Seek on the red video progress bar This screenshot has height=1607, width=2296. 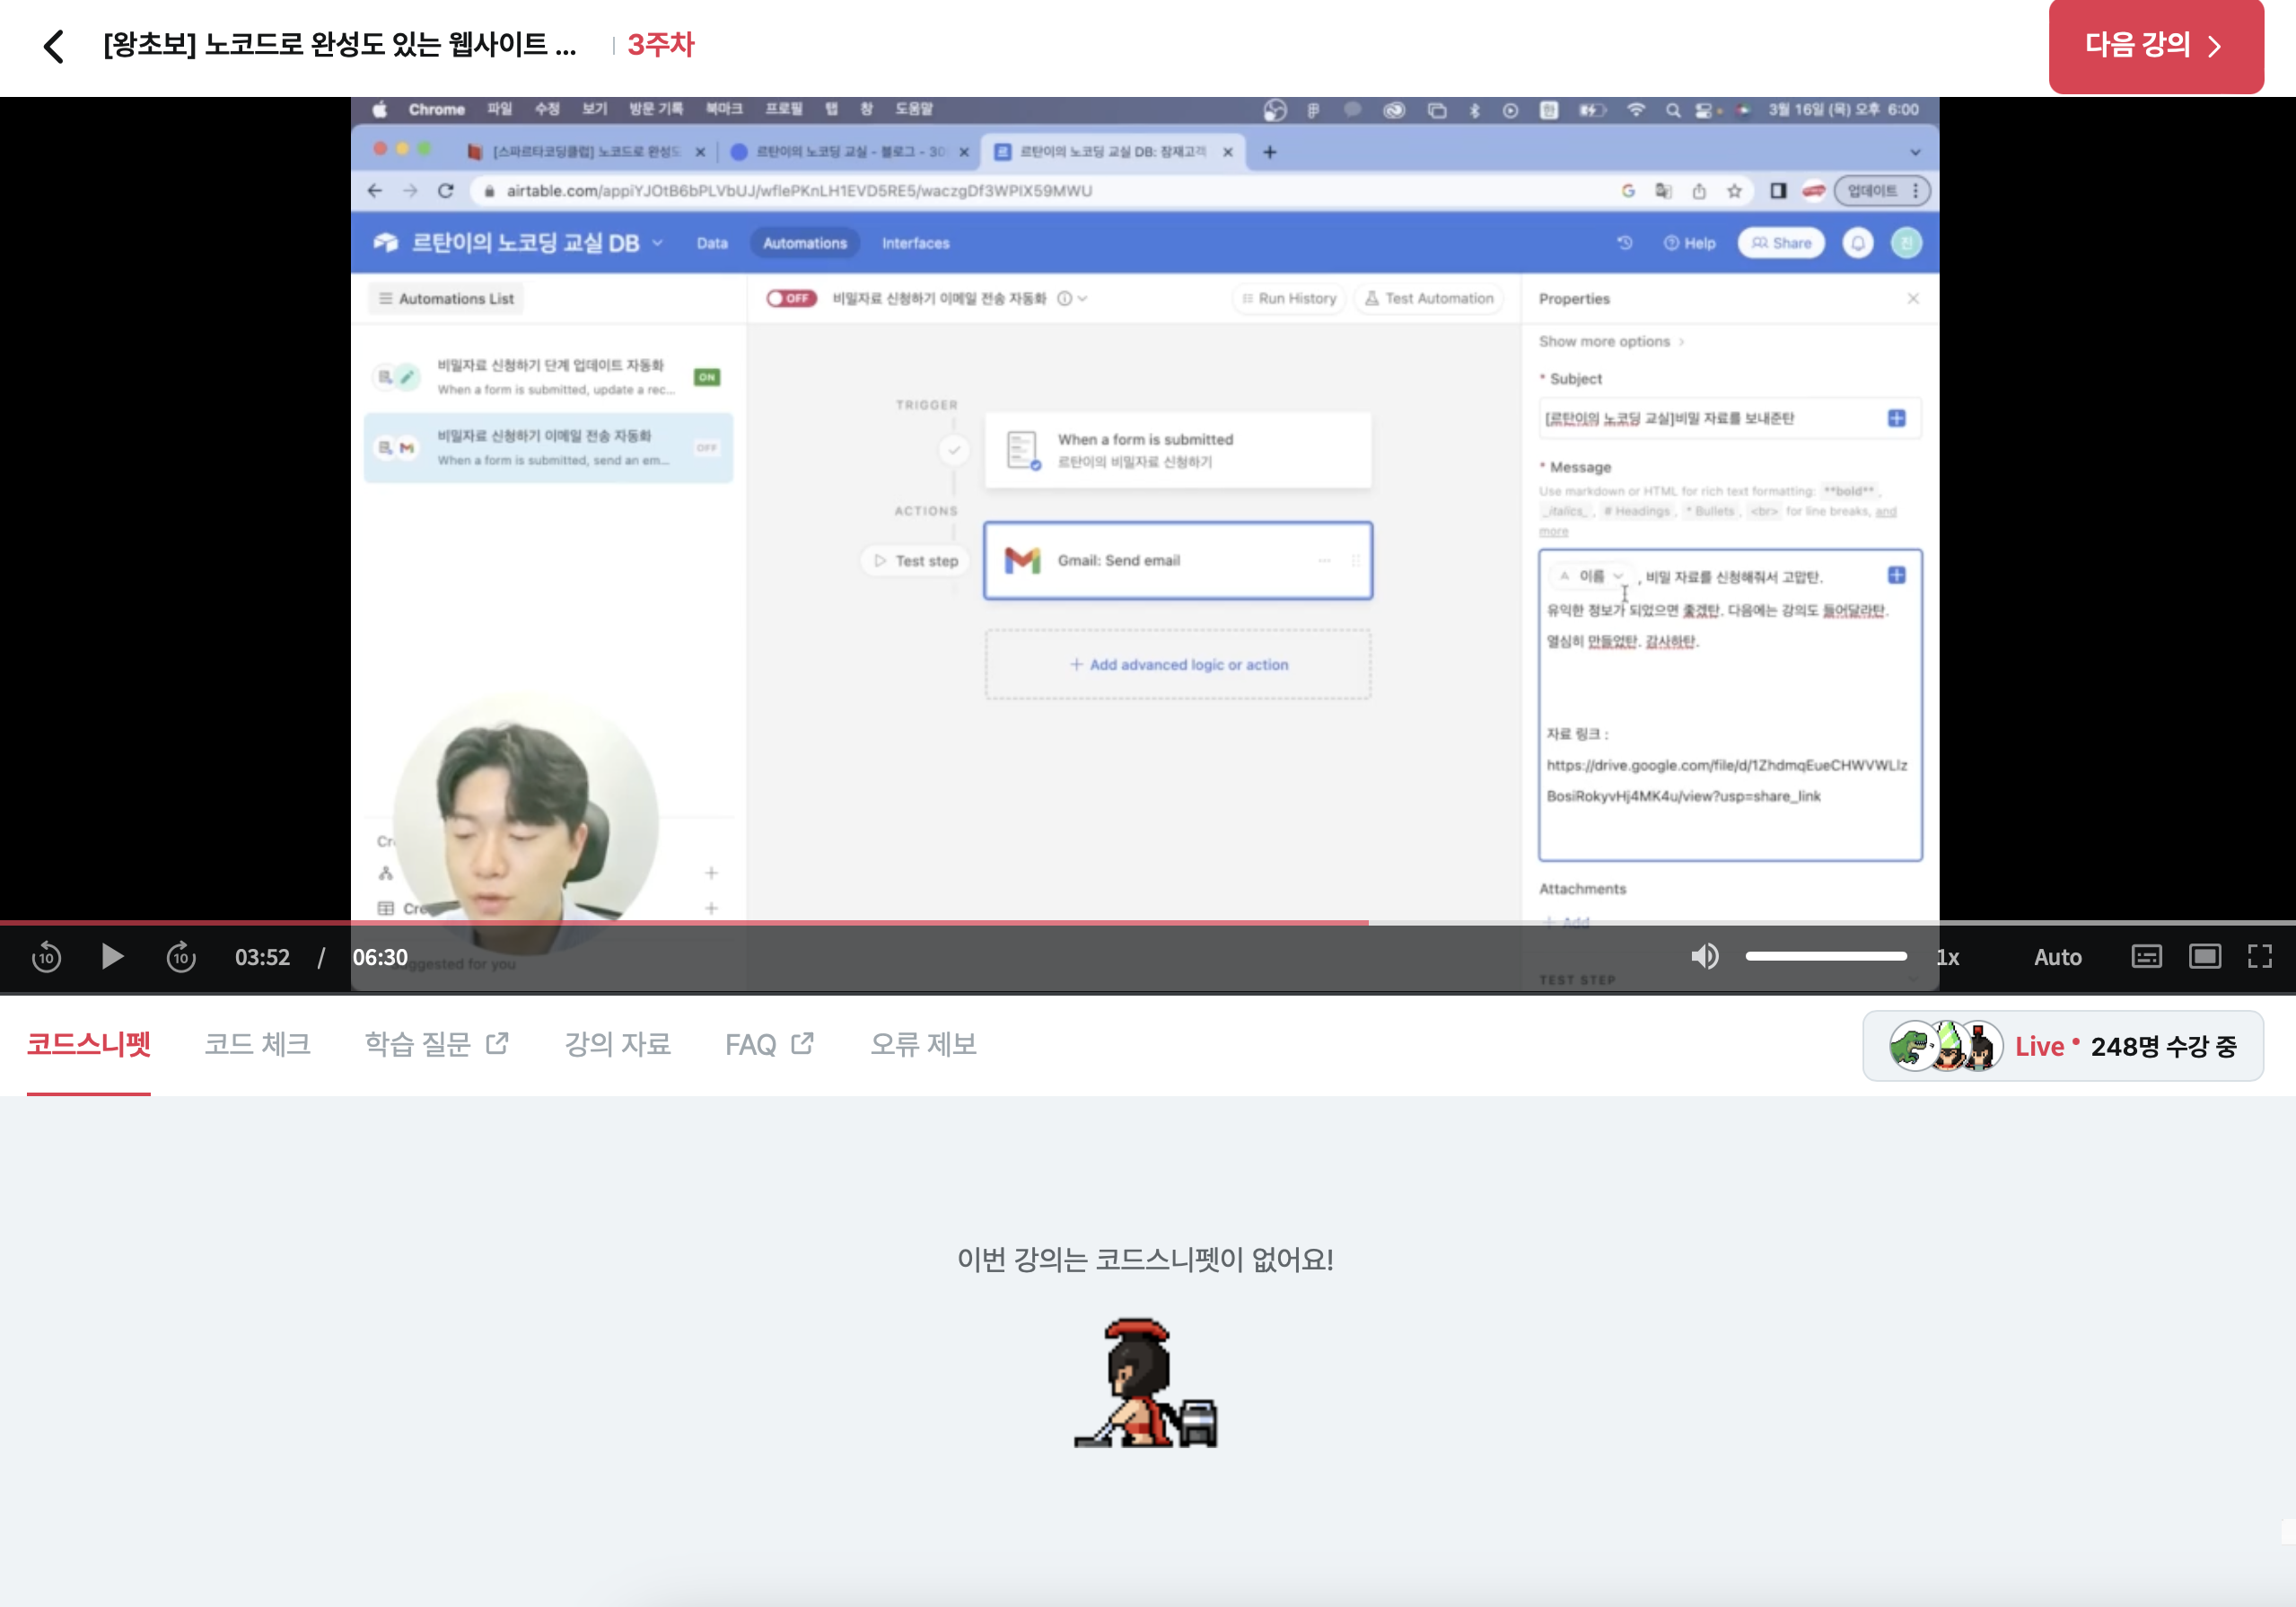[1148, 922]
